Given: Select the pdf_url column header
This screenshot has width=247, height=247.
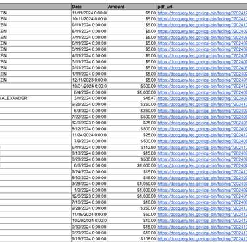Looking at the screenshot, I should [202, 7].
